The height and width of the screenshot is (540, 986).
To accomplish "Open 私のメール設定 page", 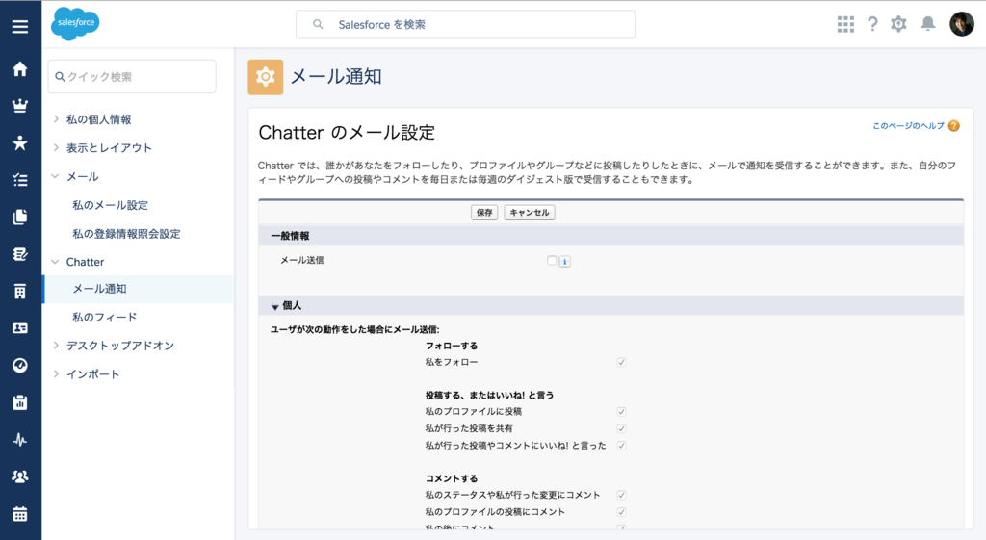I will point(110,205).
